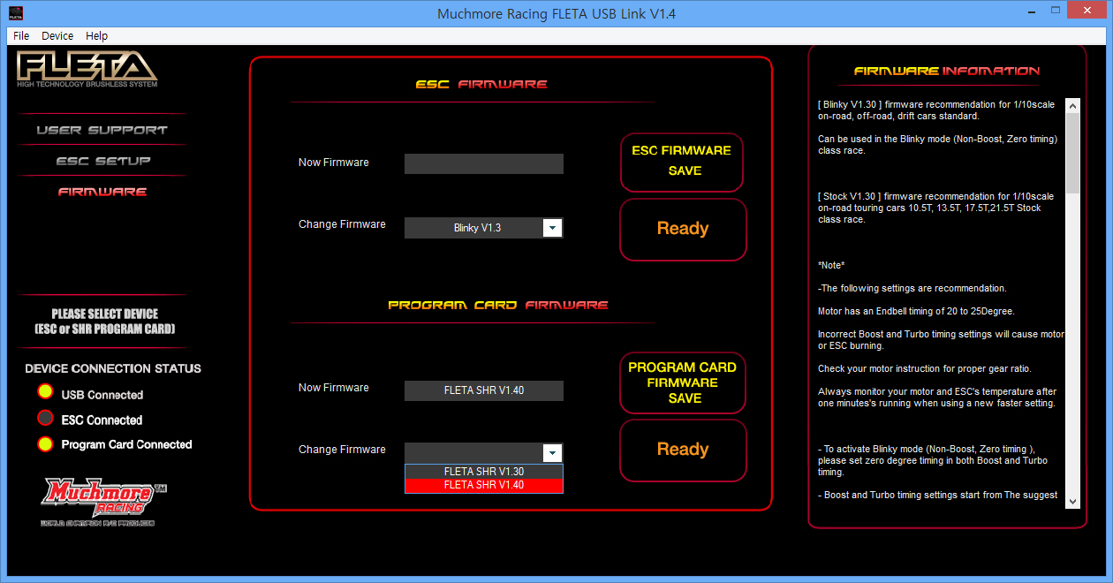The height and width of the screenshot is (583, 1113).
Task: Click the firmware info scrollbar up arrow
Action: point(1072,105)
